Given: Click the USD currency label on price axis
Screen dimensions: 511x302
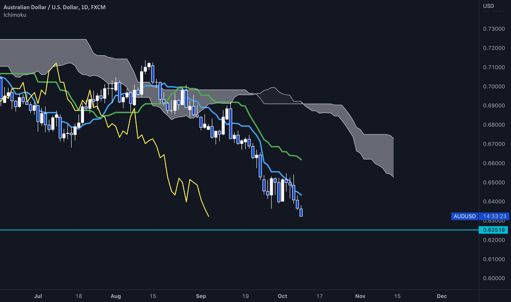Looking at the screenshot, I should [x=488, y=6].
